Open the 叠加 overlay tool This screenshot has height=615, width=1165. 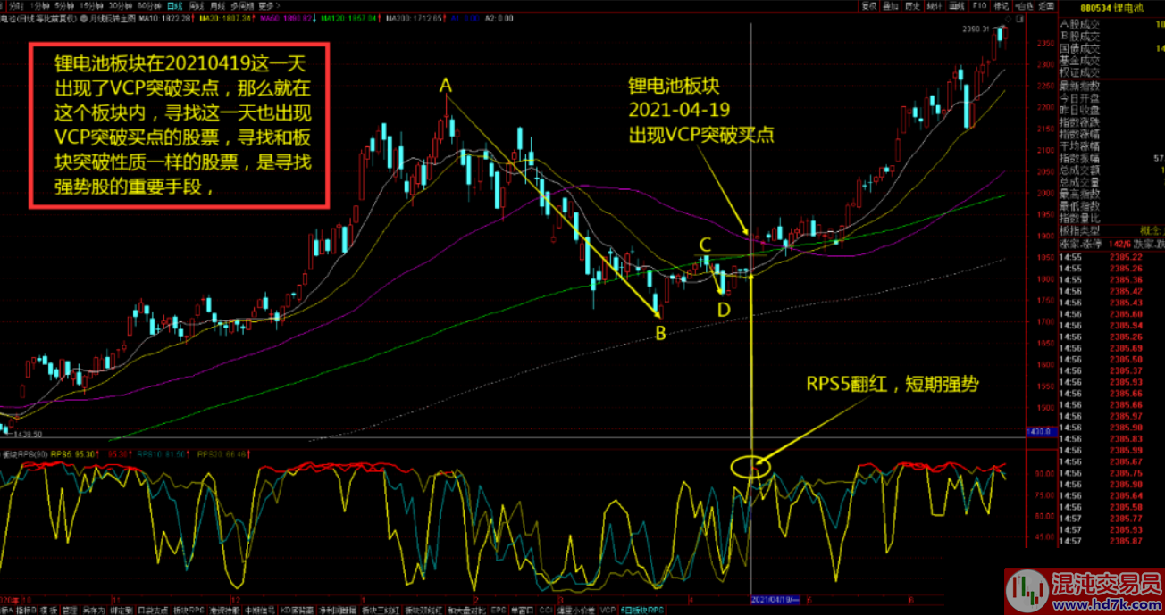[x=890, y=5]
